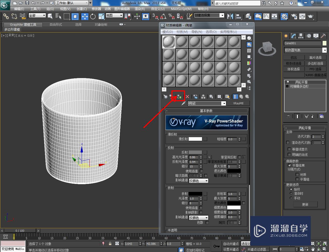Open the 模式(D) menu in material editor
The height and width of the screenshot is (252, 329).
168,32
